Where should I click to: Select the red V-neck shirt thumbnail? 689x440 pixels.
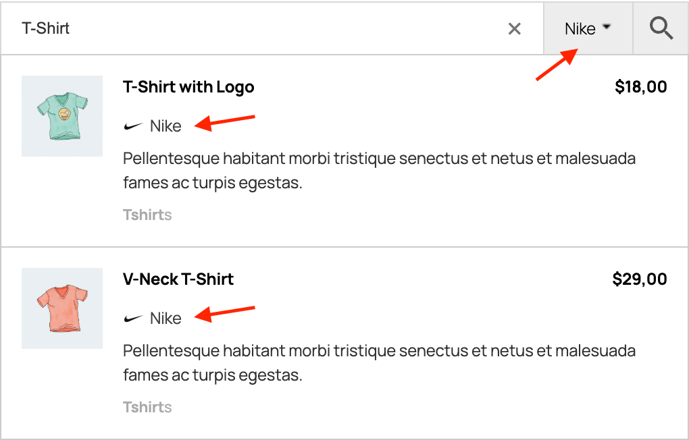tap(62, 308)
